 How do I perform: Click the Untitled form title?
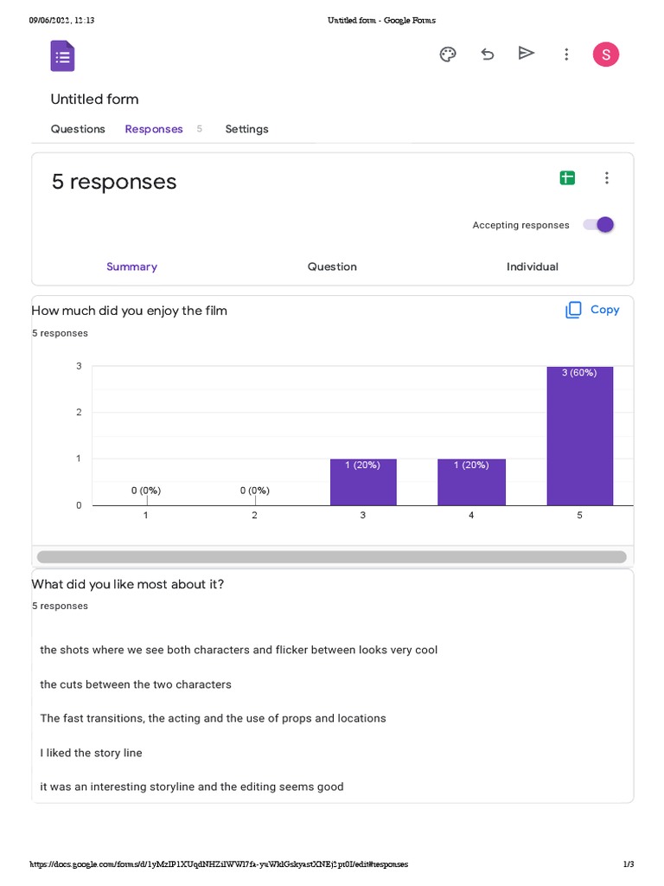[x=94, y=100]
